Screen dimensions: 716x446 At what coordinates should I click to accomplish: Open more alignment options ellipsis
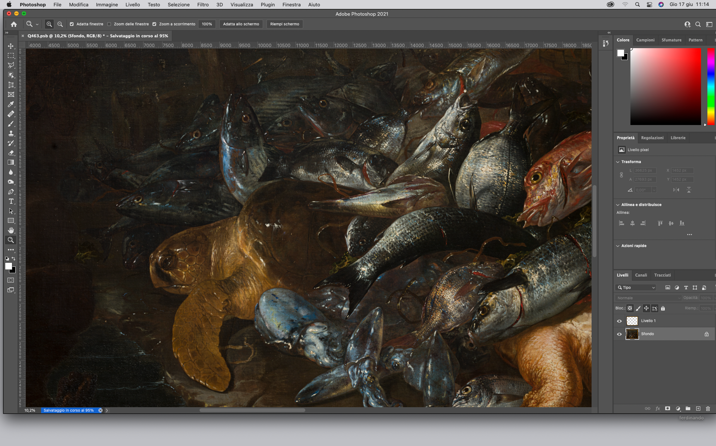(689, 234)
